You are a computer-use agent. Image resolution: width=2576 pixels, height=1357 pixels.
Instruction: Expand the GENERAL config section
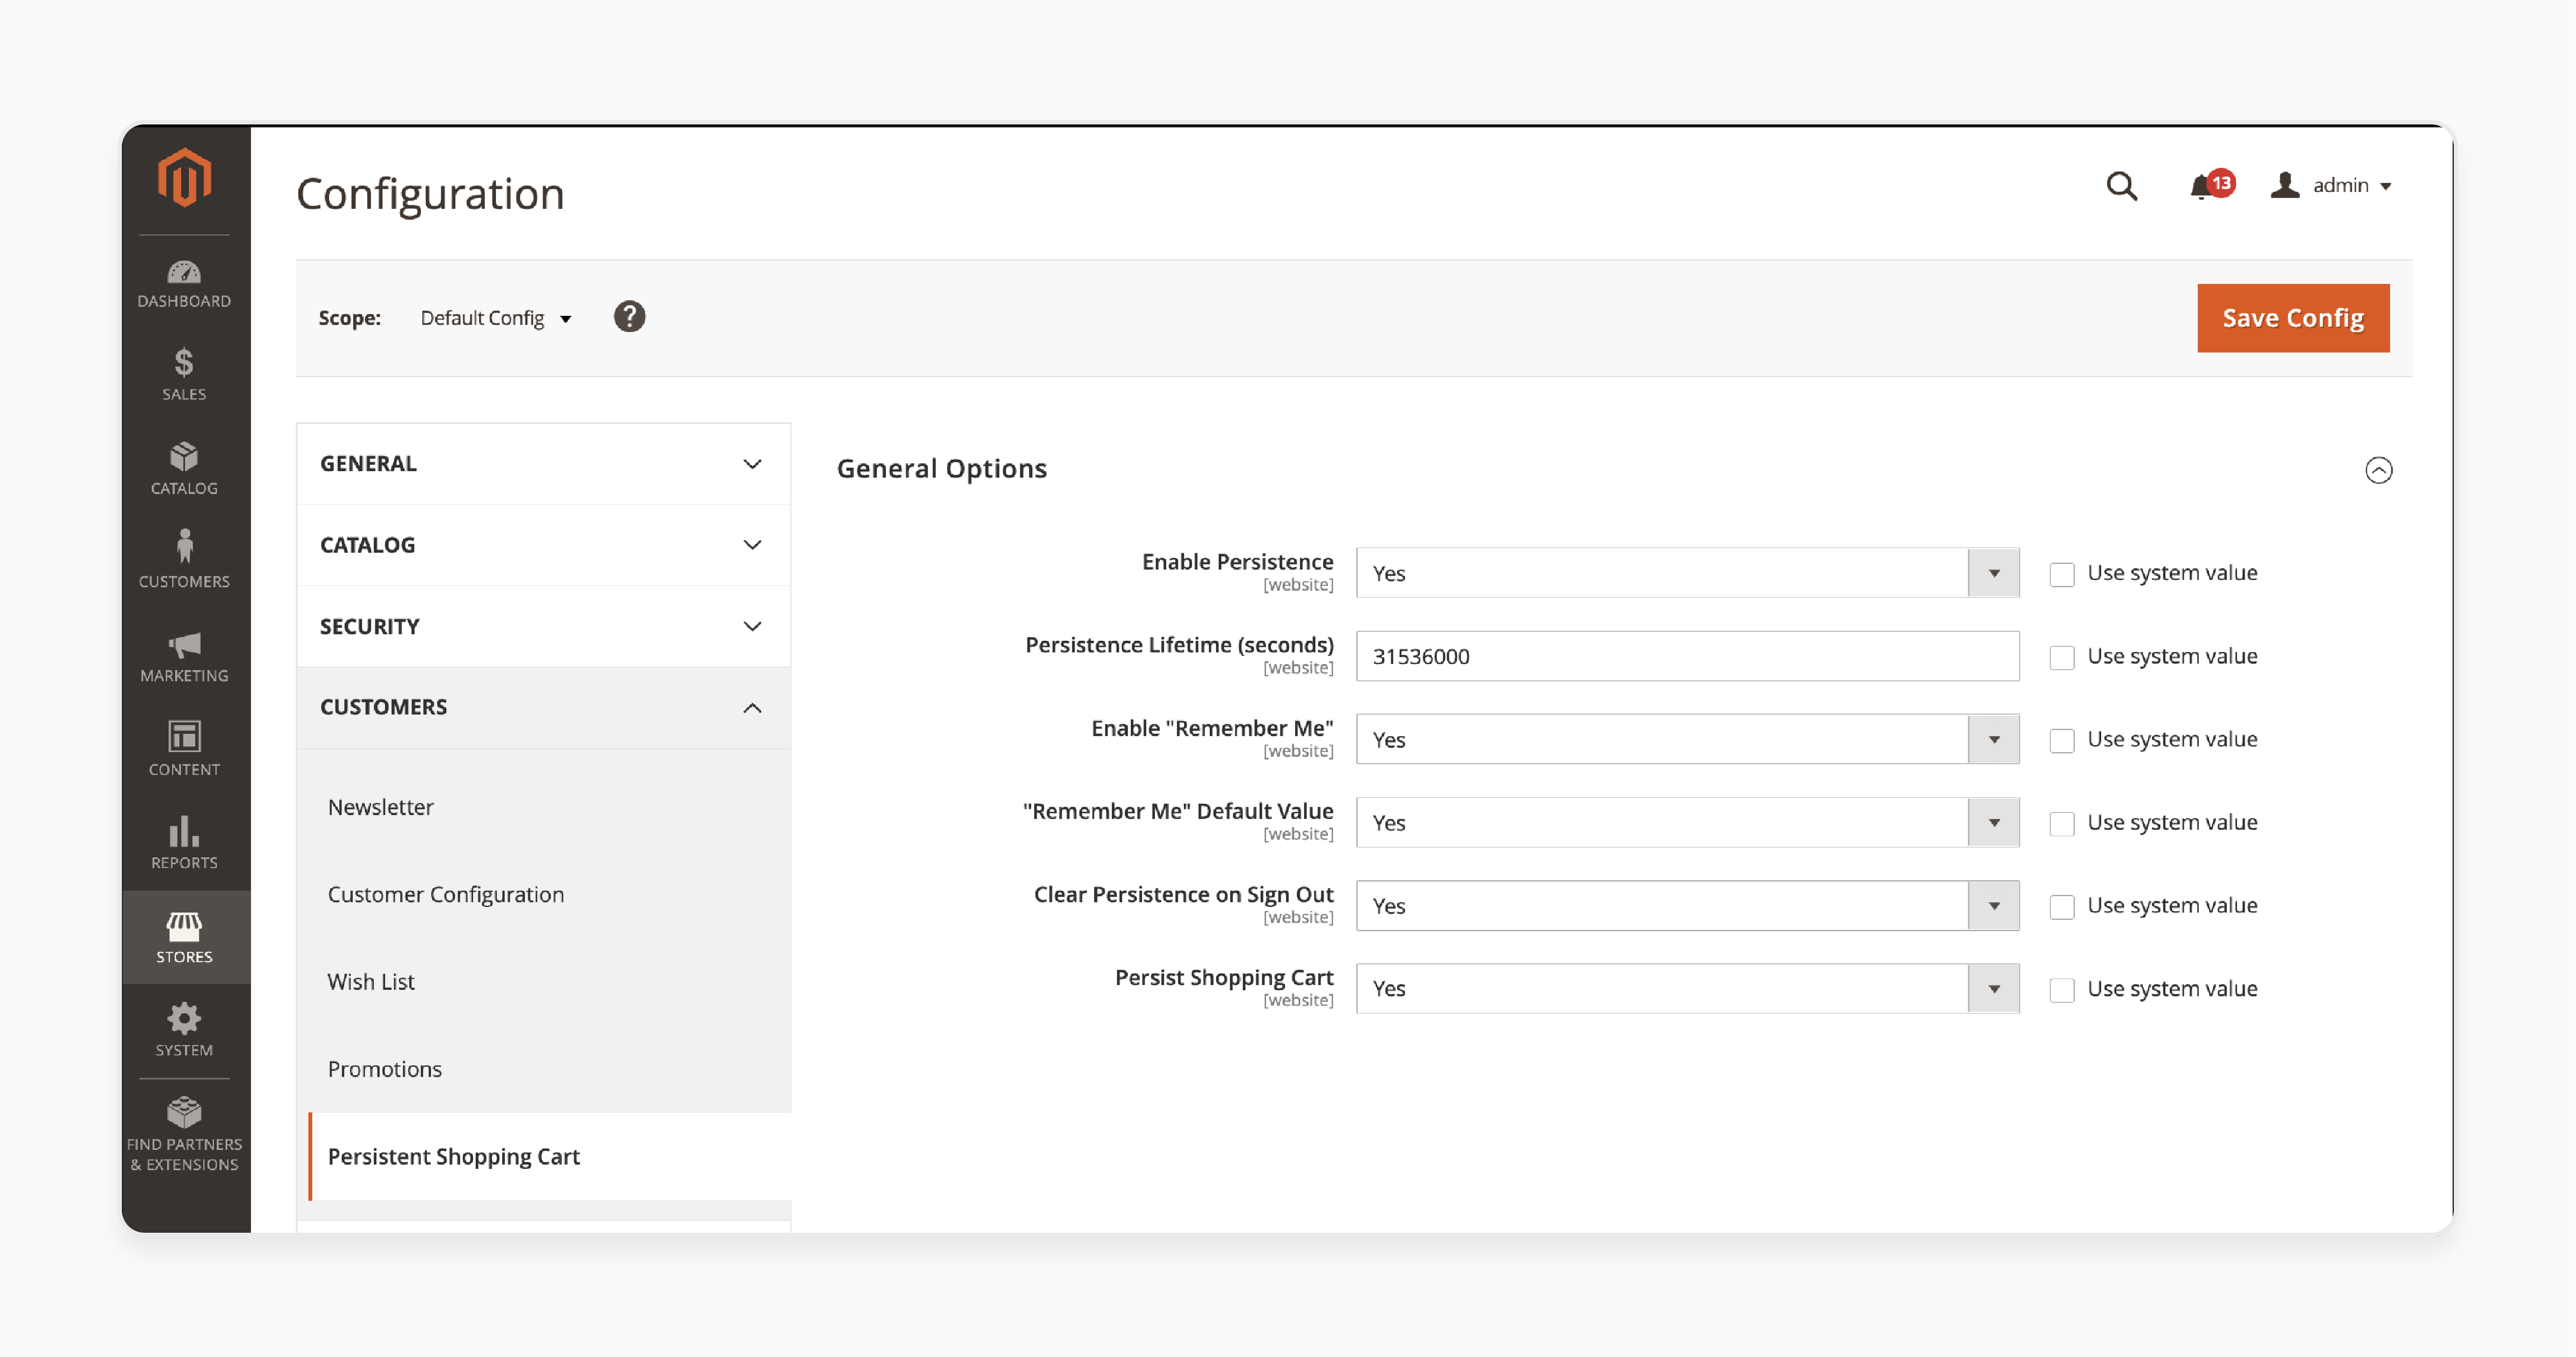[543, 463]
